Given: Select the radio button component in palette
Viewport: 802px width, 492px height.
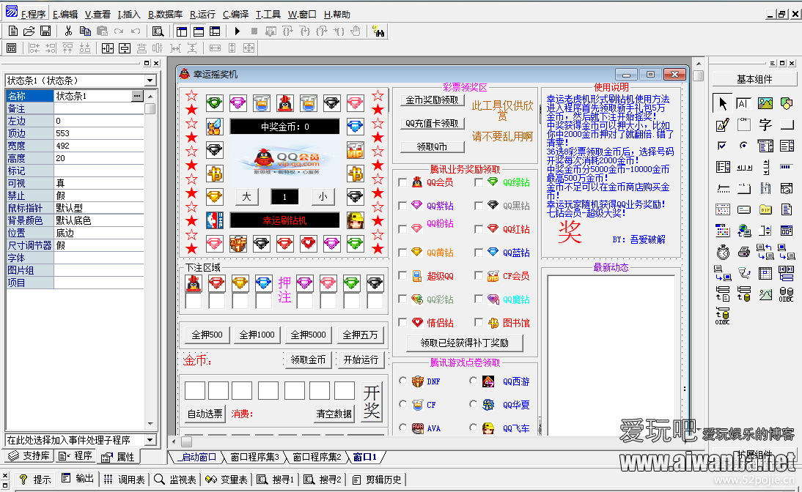Looking at the screenshot, I should pyautogui.click(x=743, y=146).
